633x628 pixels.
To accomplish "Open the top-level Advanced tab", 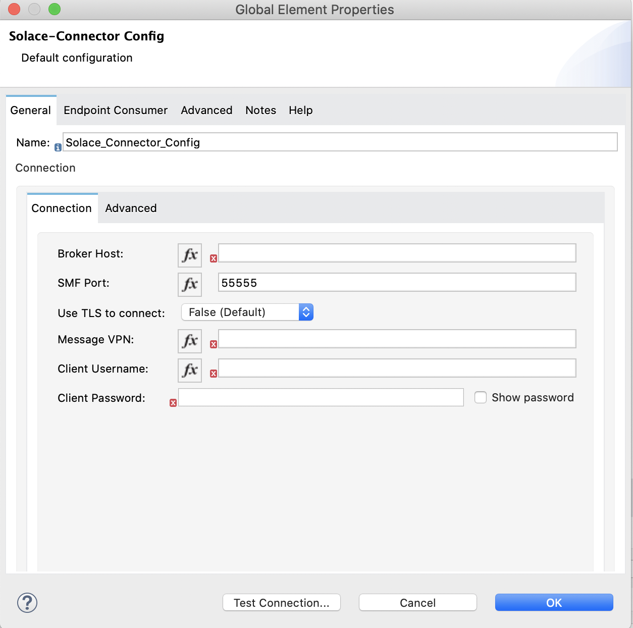I will [206, 111].
